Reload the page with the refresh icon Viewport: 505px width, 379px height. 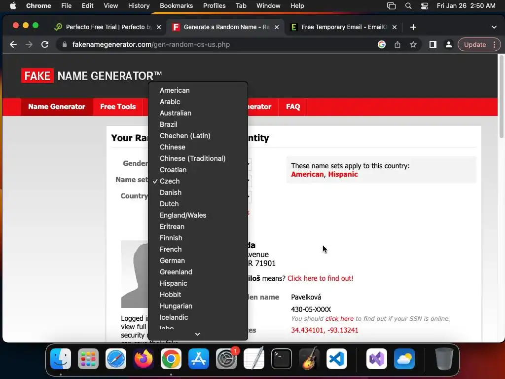(x=45, y=44)
